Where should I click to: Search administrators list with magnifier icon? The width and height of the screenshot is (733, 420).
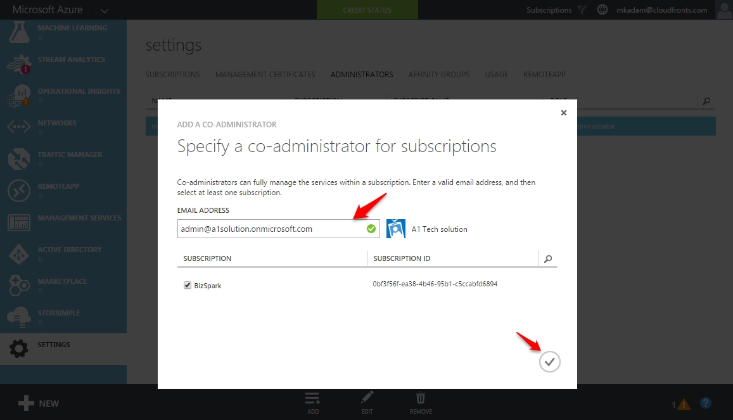706,101
